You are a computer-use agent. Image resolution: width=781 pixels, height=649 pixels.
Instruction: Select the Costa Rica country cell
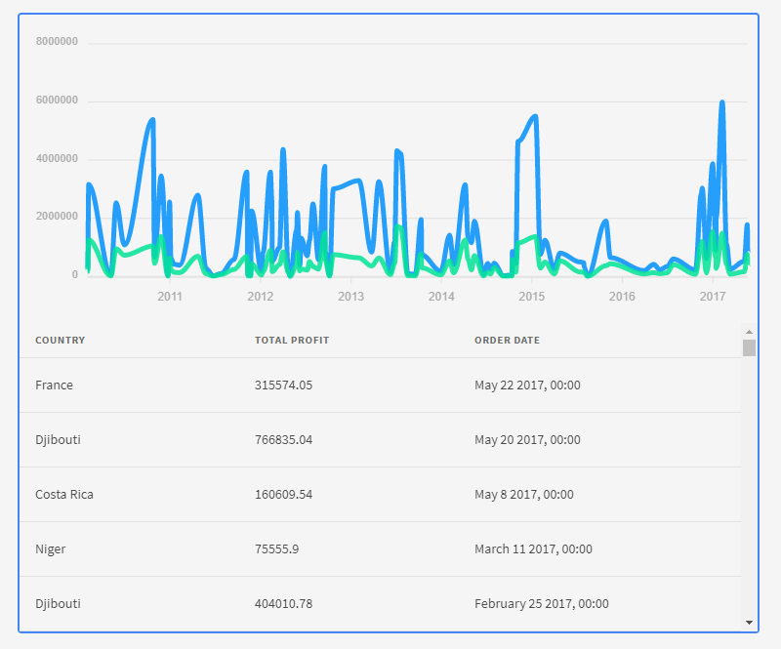pos(64,495)
